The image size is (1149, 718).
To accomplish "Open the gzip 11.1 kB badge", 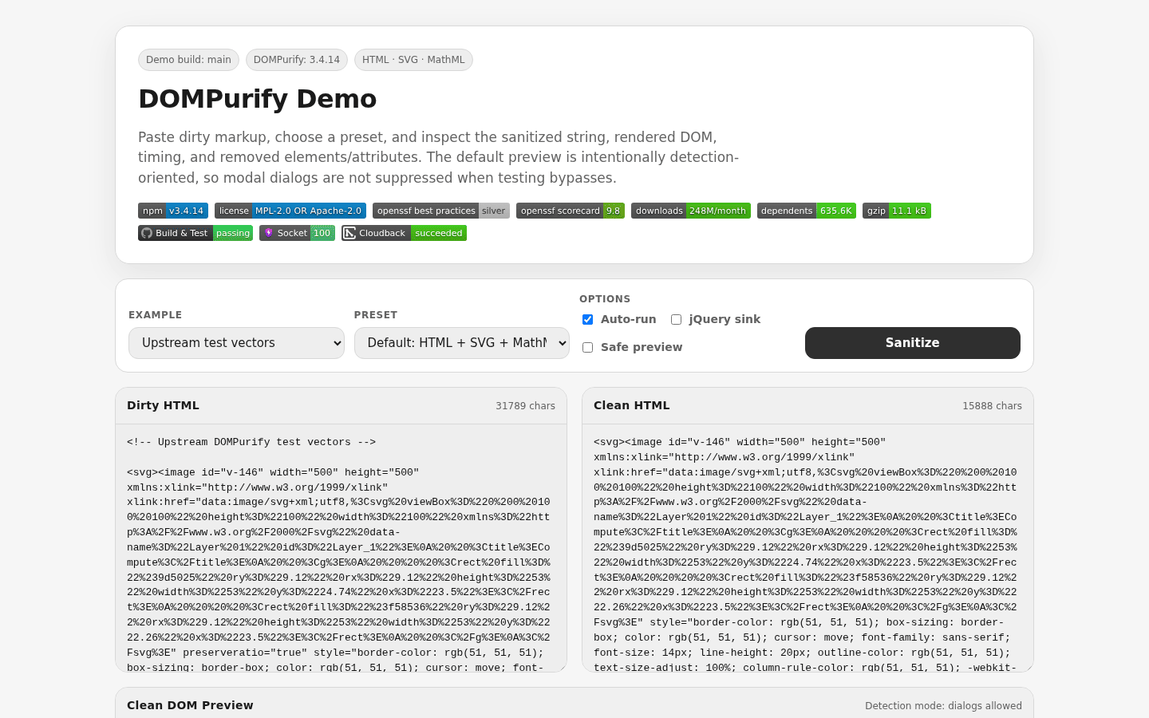I will click(x=897, y=211).
